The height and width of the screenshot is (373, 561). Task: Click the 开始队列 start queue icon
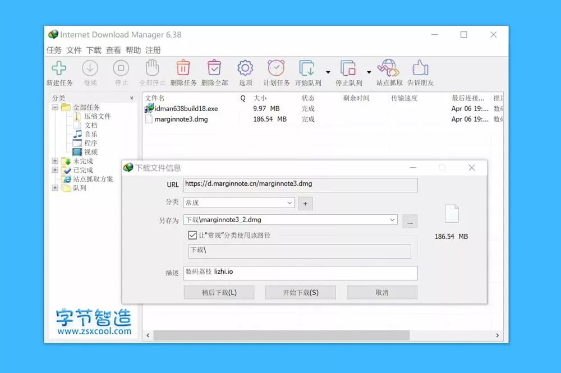(x=307, y=68)
